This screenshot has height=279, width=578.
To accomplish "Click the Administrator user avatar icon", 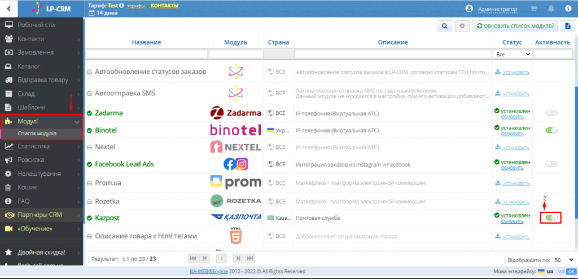I will coord(469,9).
